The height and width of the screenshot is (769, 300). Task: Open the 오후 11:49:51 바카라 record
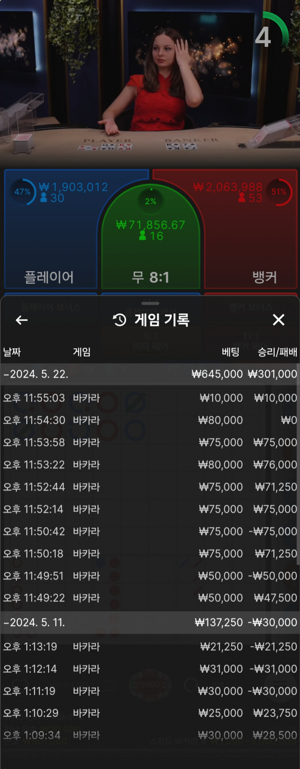[150, 576]
